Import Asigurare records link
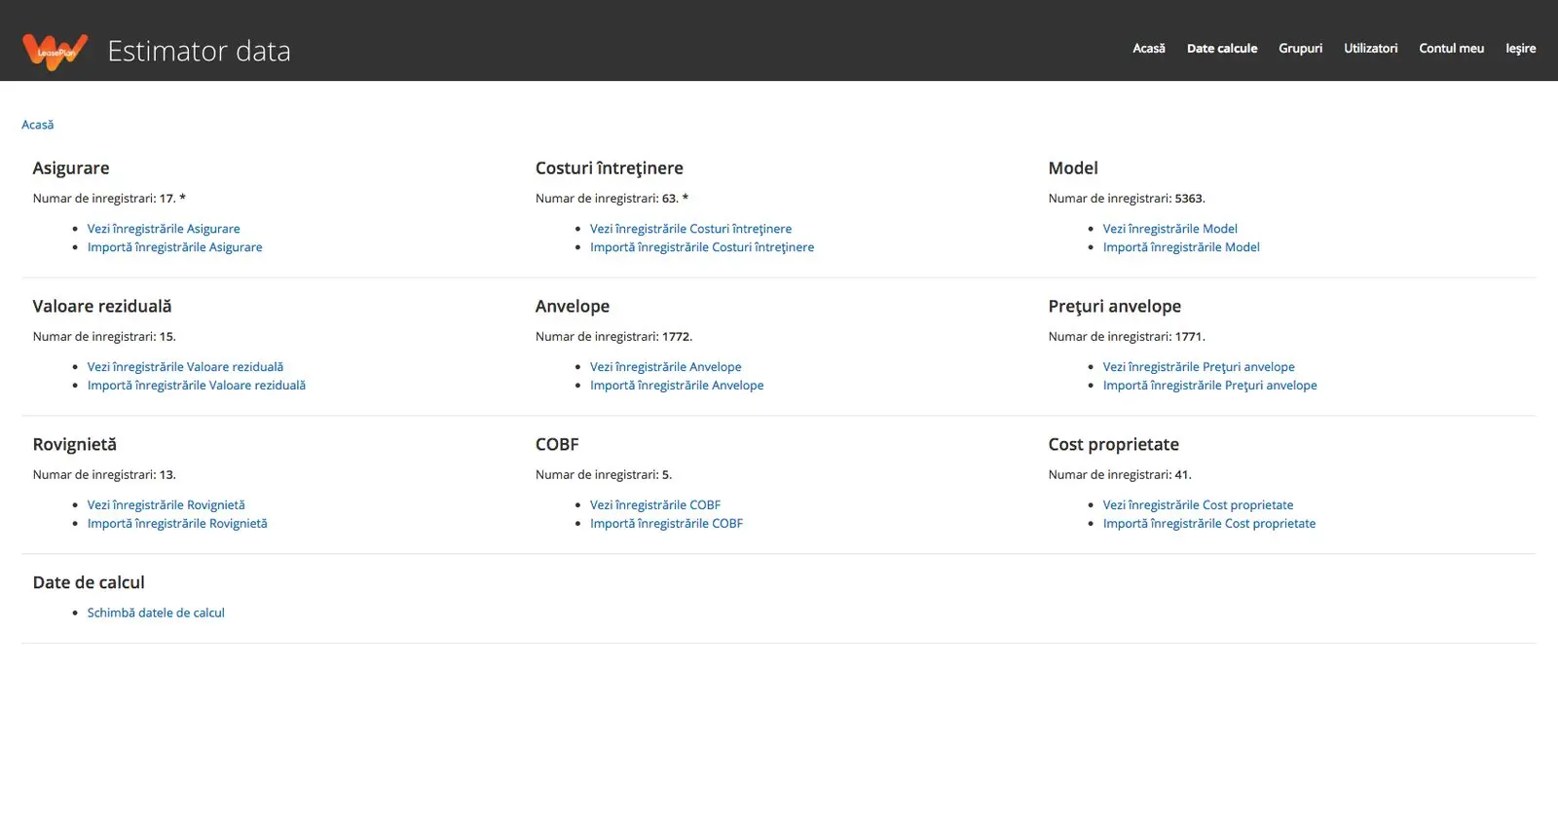The width and height of the screenshot is (1558, 815). point(175,247)
